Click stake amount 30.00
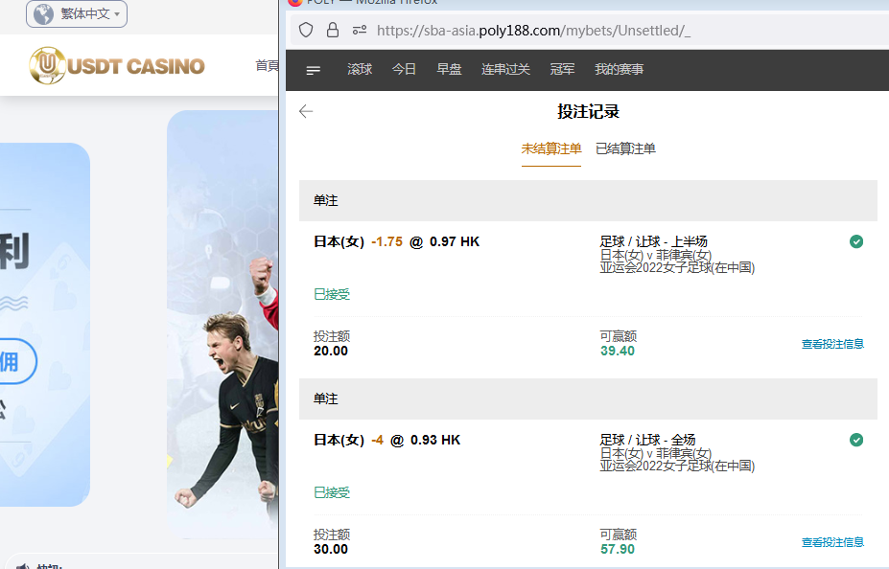The height and width of the screenshot is (569, 889). point(331,549)
